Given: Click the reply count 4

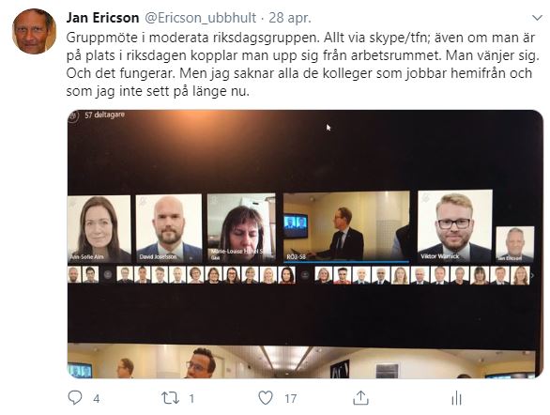Looking at the screenshot, I should pyautogui.click(x=96, y=399).
